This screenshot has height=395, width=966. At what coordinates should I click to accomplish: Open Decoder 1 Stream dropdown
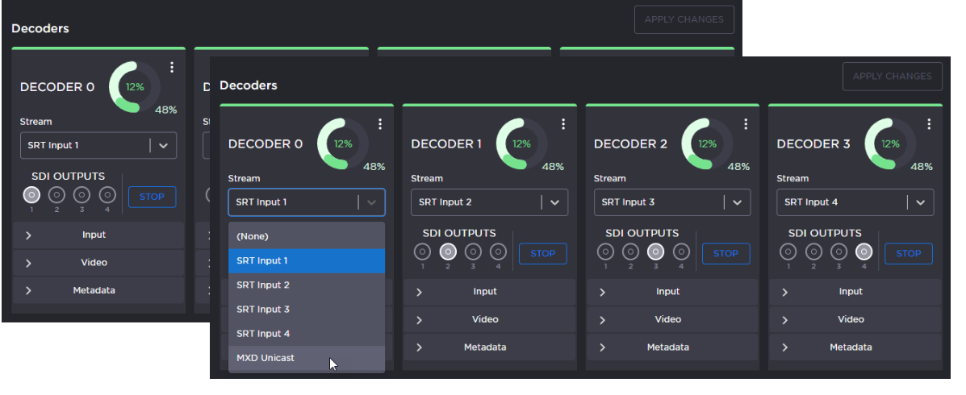pyautogui.click(x=489, y=202)
